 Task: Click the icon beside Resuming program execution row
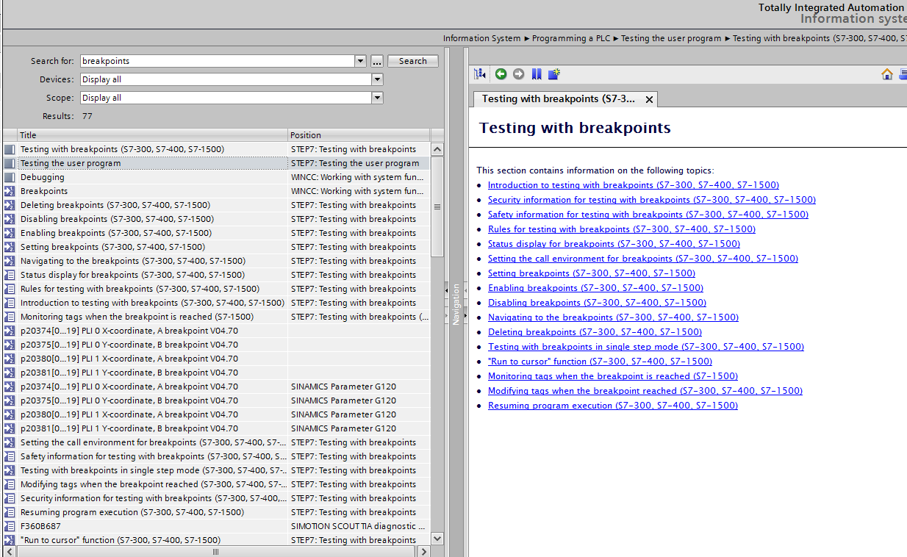click(10, 512)
